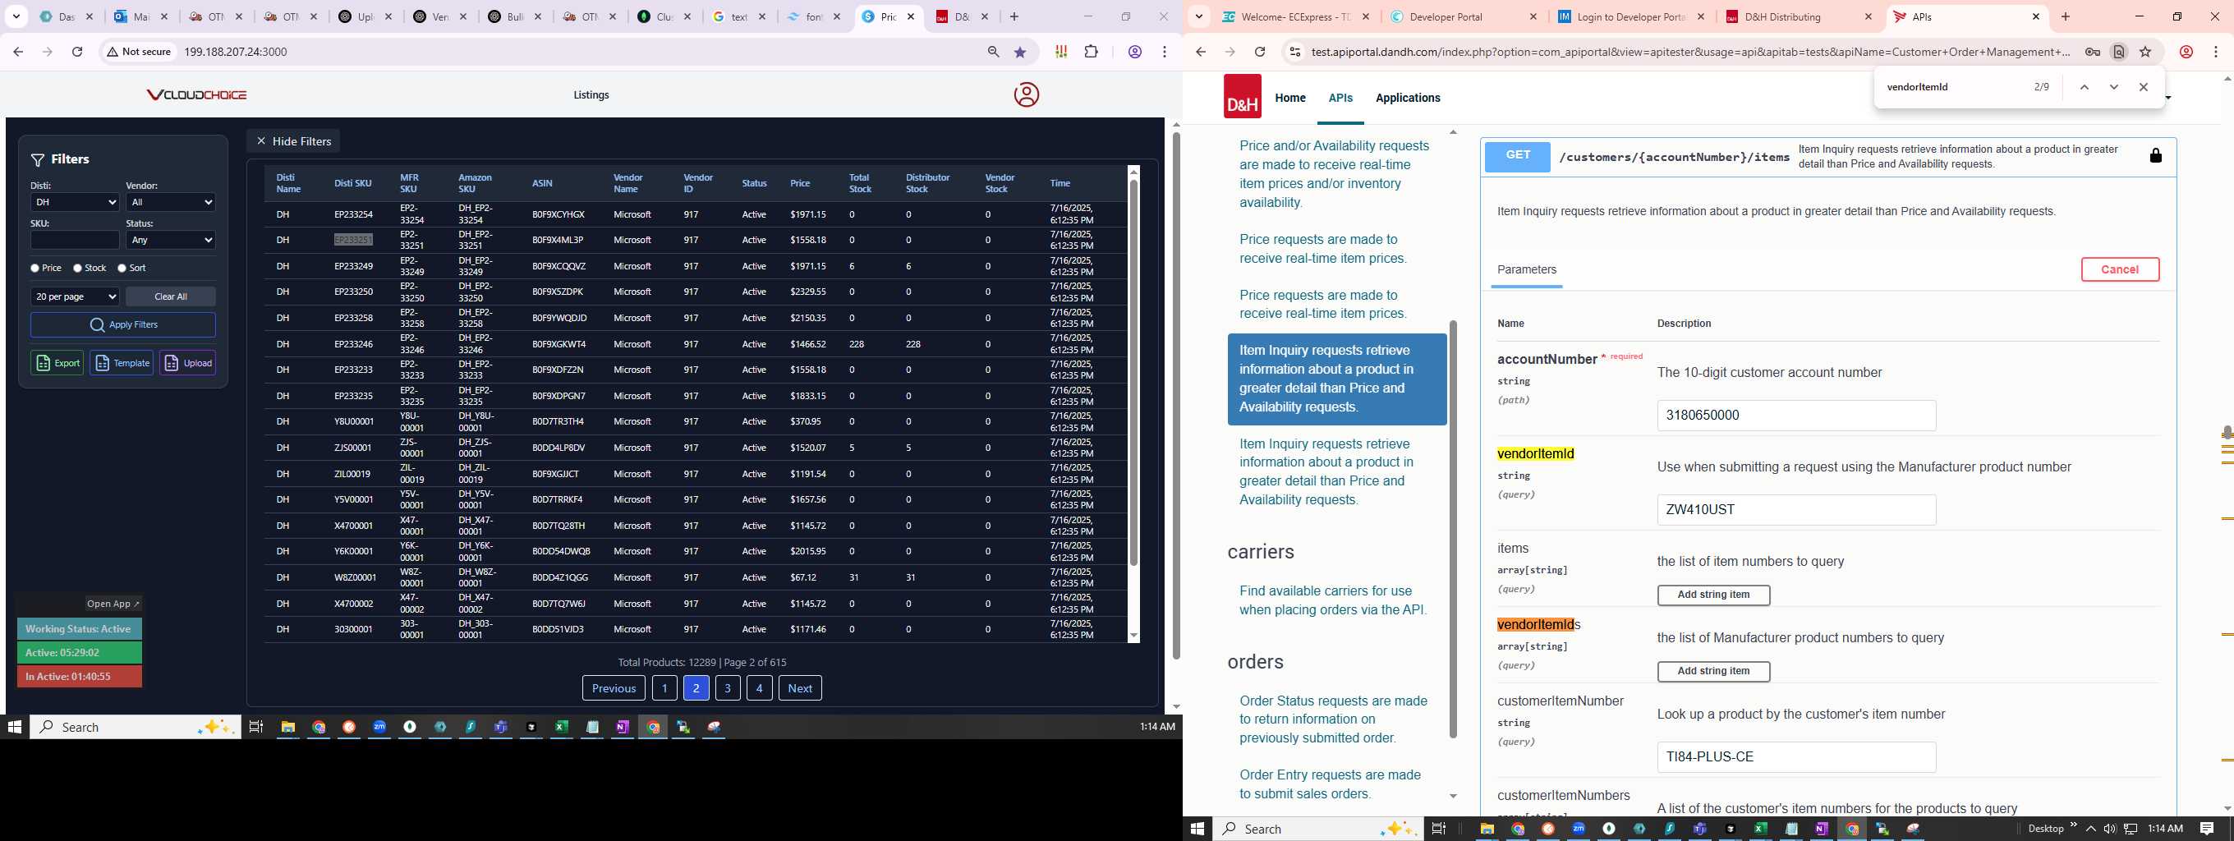Click the bookmark star in VCloudChoice browser

coord(1020,52)
